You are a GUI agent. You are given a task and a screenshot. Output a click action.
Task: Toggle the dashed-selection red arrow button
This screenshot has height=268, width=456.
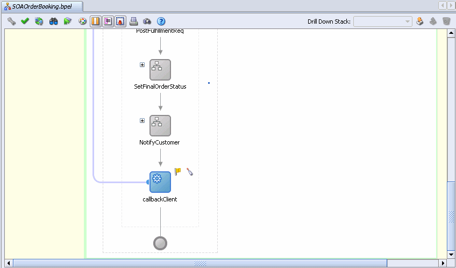[120, 21]
